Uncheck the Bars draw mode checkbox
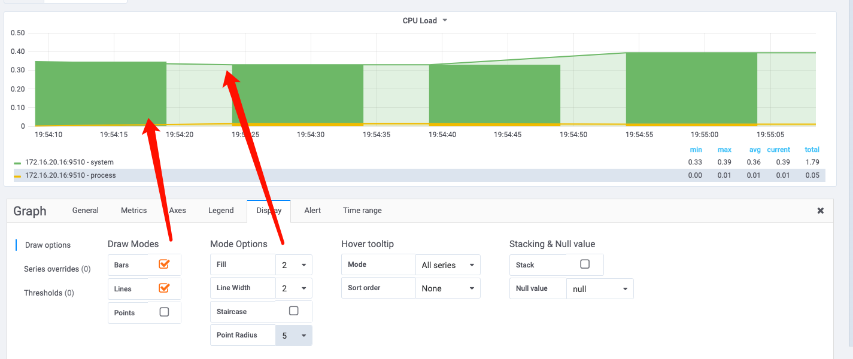 pyautogui.click(x=164, y=264)
